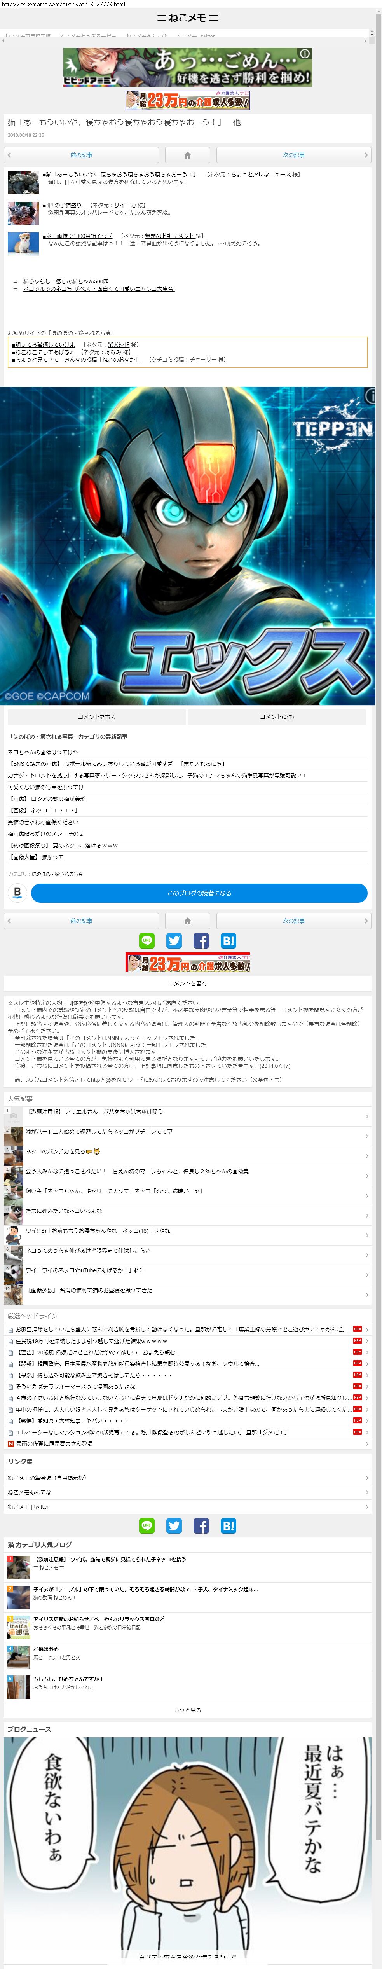The width and height of the screenshot is (382, 1969).
Task: Expand row 【激萌注意報】アリエルさん、パパを…
Action: click(187, 1116)
